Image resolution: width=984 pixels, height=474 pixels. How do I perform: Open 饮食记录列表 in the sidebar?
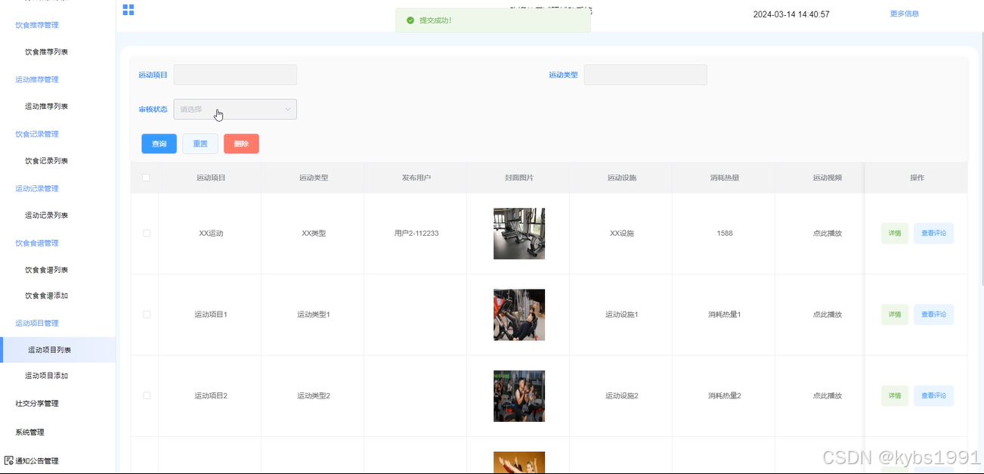47,161
